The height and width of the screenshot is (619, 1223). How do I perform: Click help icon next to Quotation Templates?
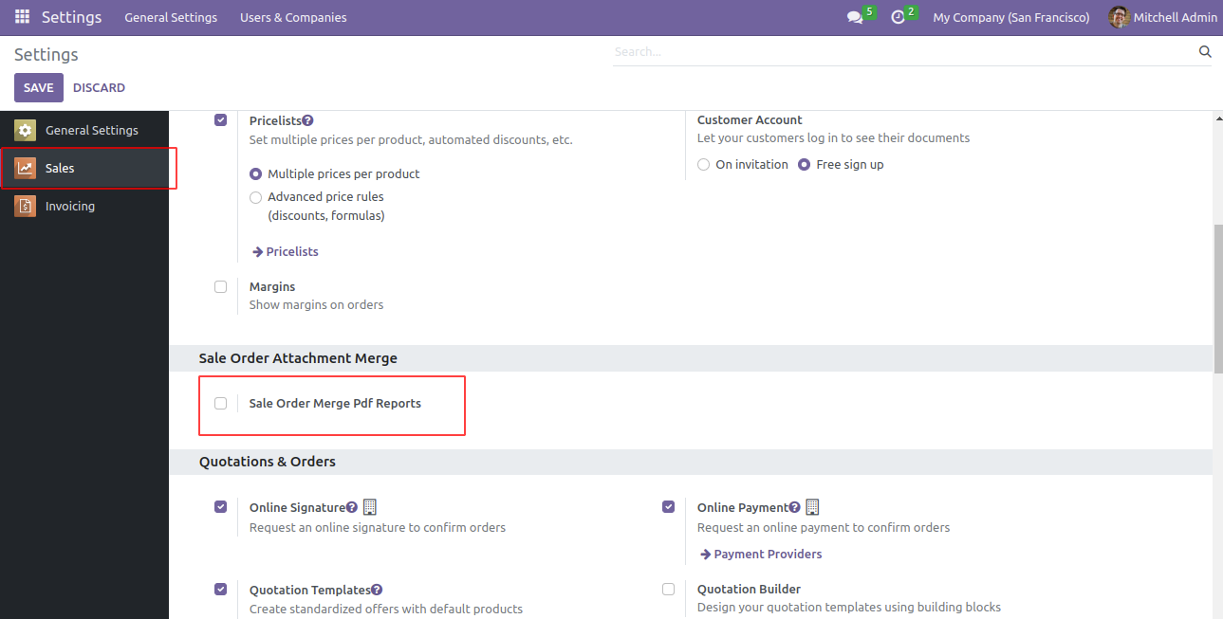click(377, 590)
